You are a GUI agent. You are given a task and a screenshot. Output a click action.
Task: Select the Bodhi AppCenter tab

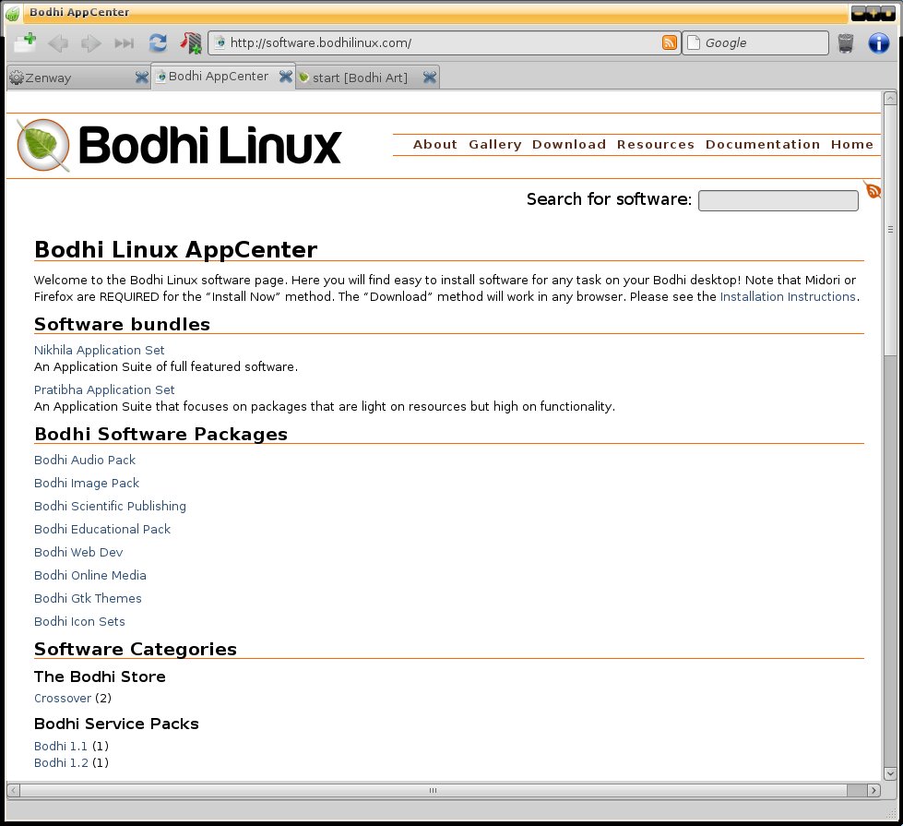coord(223,76)
